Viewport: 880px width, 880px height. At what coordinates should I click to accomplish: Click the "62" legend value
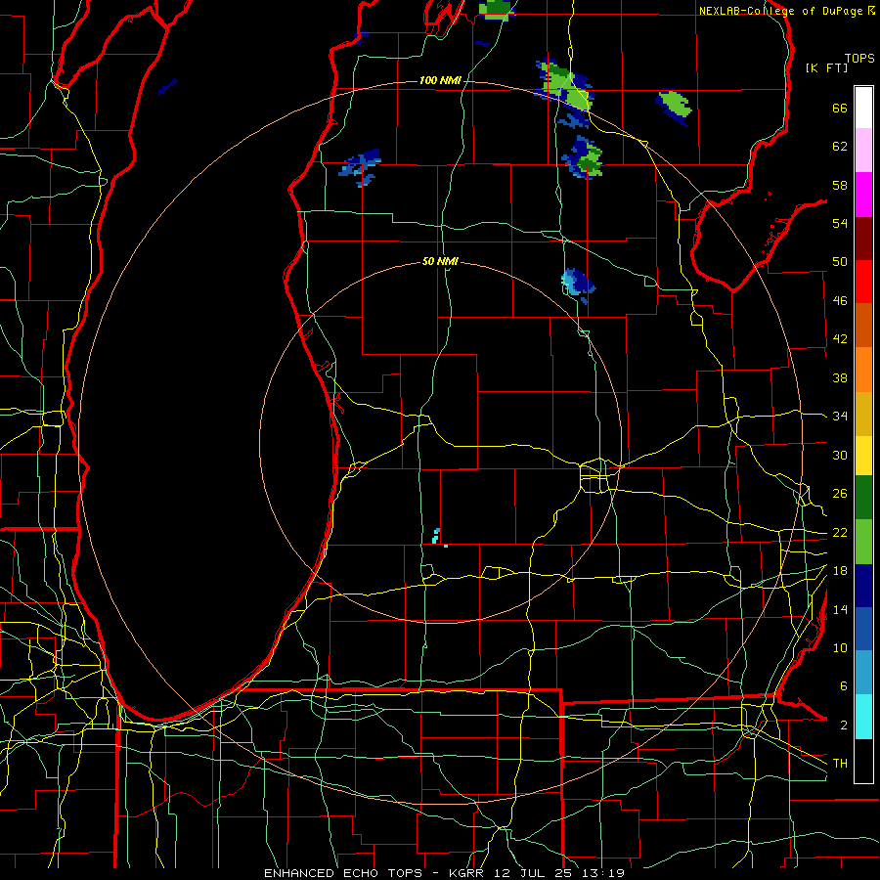click(840, 146)
